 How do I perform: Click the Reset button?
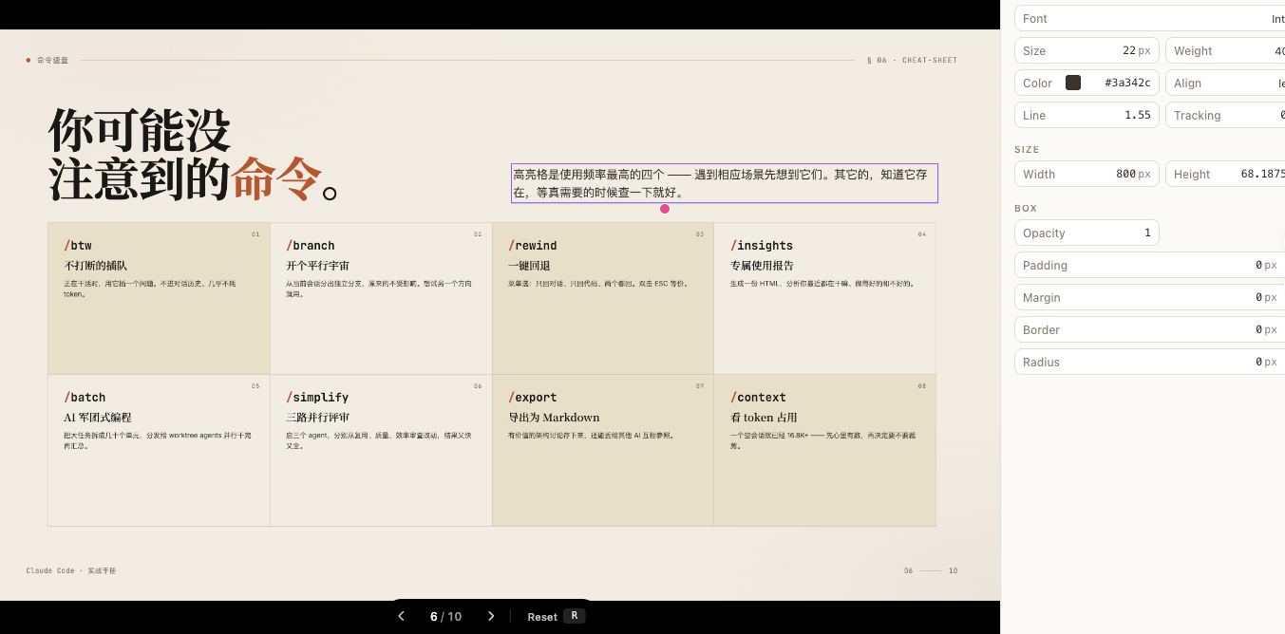coord(542,617)
